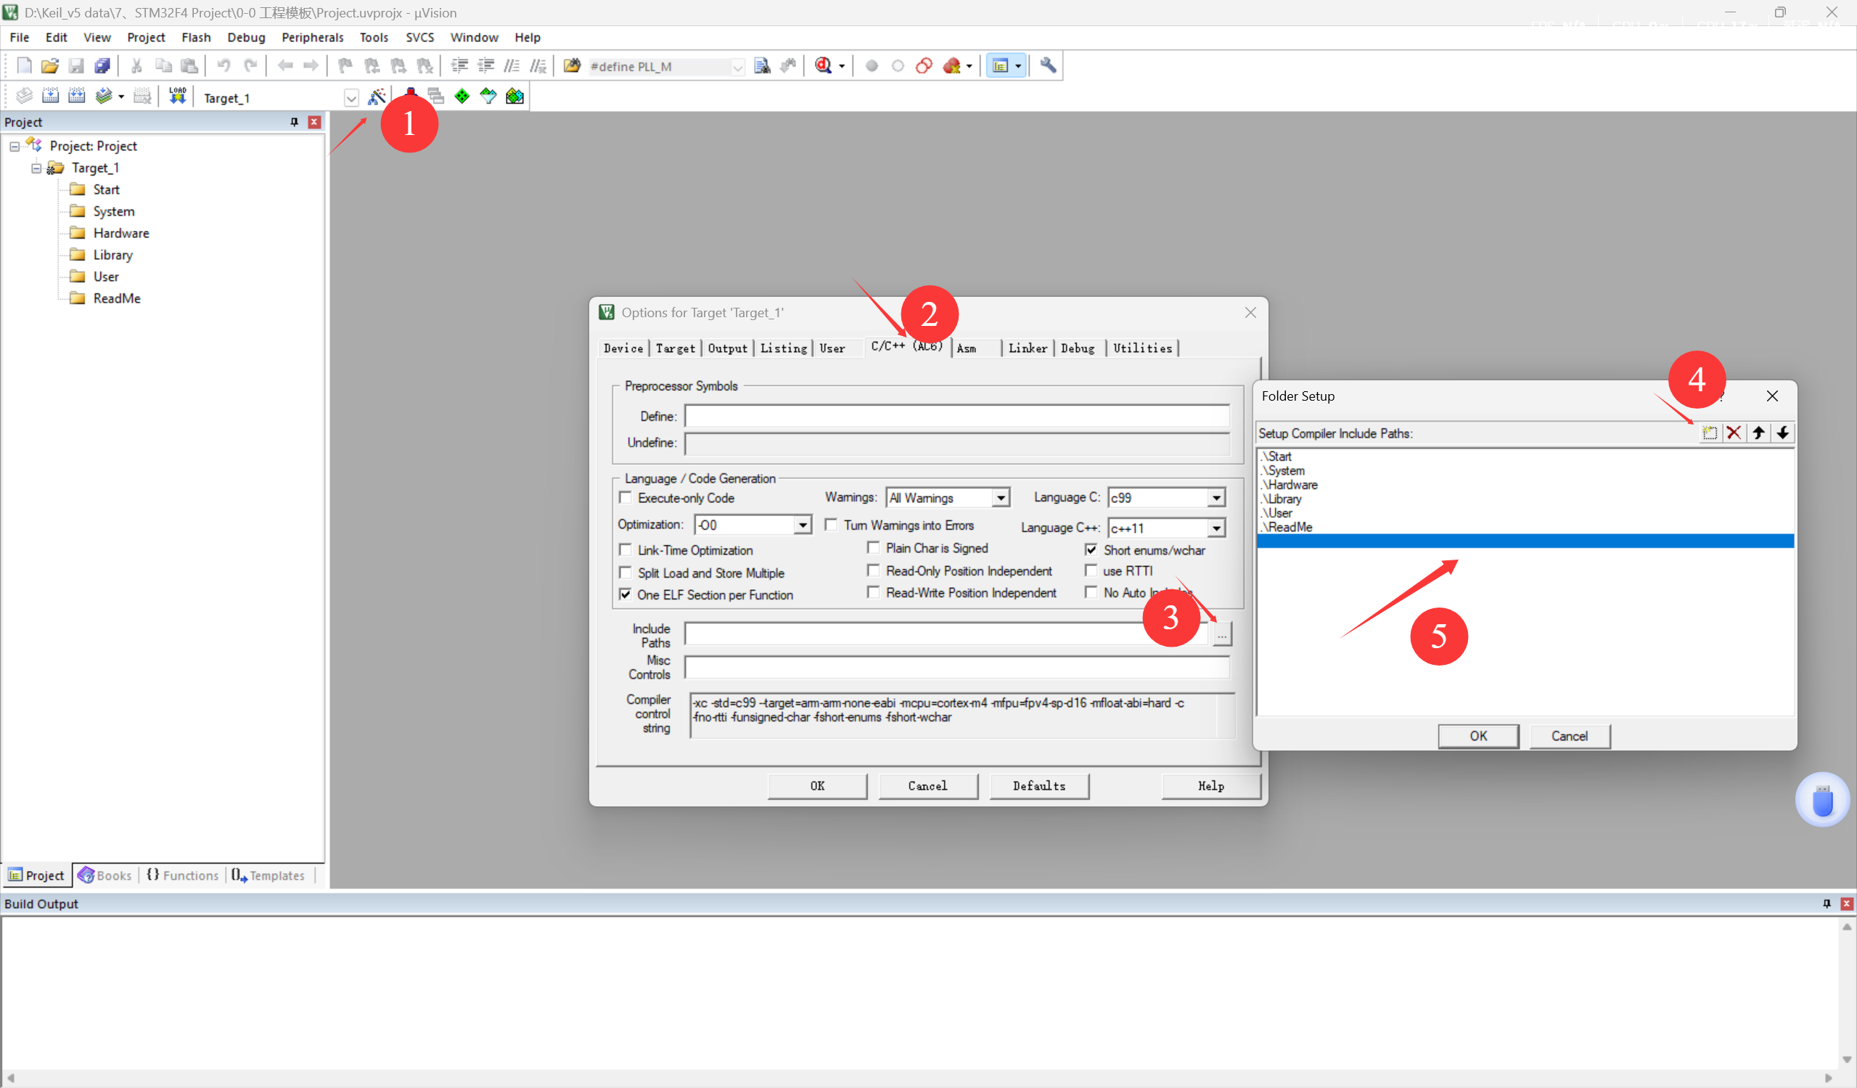This screenshot has width=1857, height=1088.
Task: Switch to the Linker tab
Action: (x=1028, y=348)
